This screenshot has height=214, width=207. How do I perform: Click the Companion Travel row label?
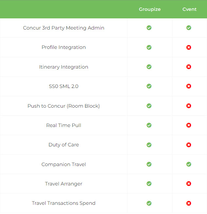pyautogui.click(x=64, y=164)
